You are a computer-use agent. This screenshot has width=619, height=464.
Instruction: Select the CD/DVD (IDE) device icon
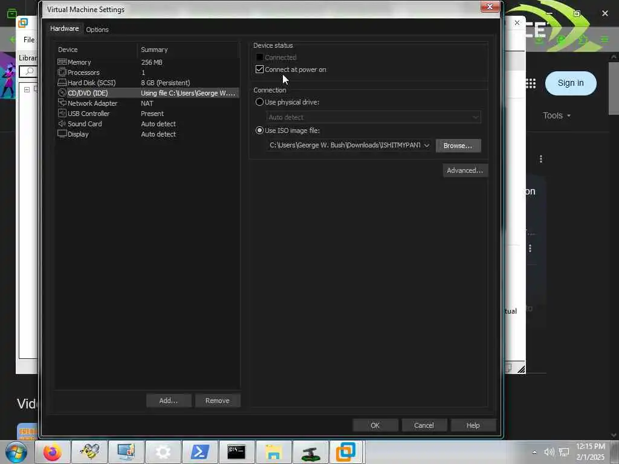[62, 92]
